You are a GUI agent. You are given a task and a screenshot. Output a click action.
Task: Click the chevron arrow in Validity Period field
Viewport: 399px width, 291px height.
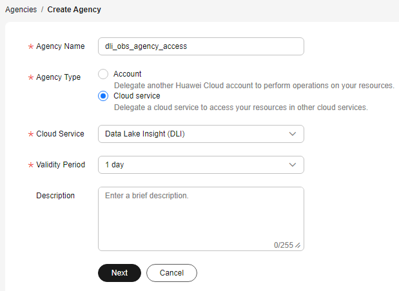(293, 165)
